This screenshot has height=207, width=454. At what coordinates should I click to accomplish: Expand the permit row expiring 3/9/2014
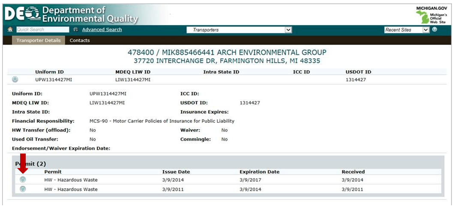click(x=23, y=189)
